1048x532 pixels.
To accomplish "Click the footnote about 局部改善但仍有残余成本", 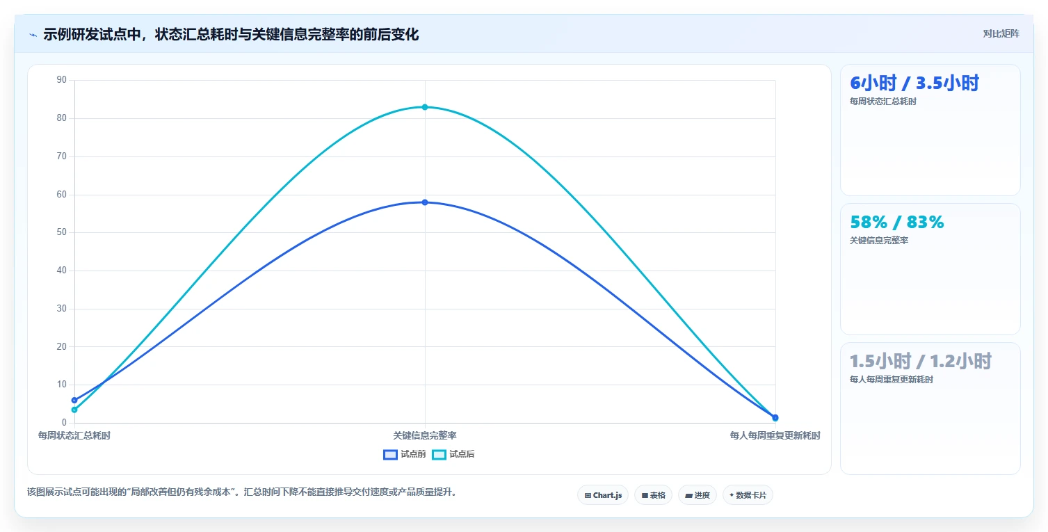I will pos(242,492).
